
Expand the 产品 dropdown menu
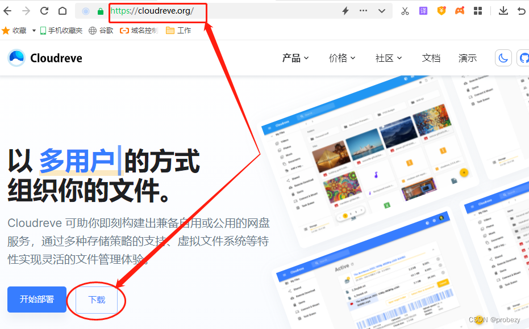click(x=295, y=57)
